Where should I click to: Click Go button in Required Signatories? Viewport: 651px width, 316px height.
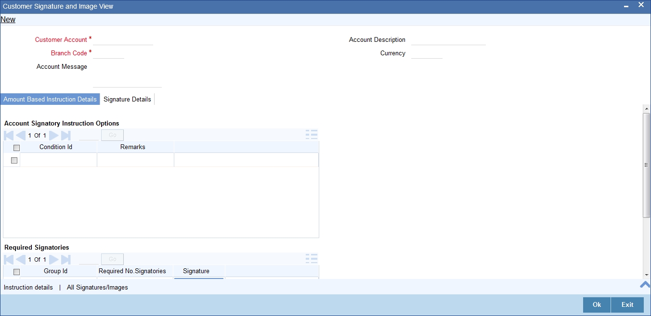click(112, 259)
